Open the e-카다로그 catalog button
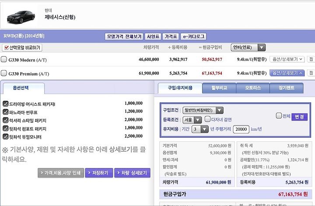 (193, 36)
